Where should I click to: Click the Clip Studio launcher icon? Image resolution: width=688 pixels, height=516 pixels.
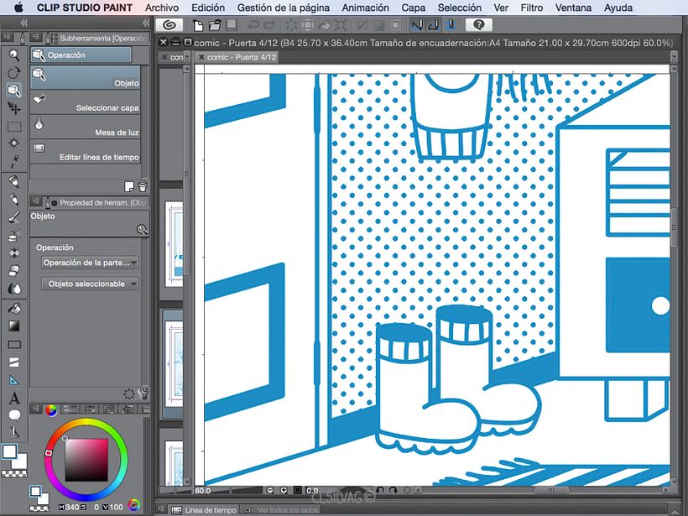[170, 25]
